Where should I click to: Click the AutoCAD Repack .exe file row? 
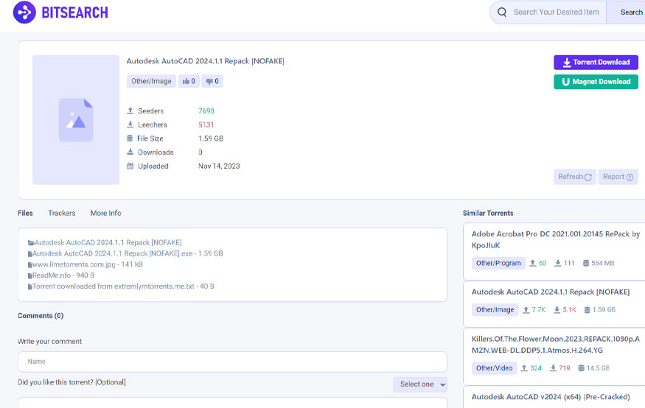click(125, 253)
